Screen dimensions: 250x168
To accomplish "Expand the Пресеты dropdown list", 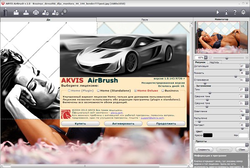I will (247, 145).
